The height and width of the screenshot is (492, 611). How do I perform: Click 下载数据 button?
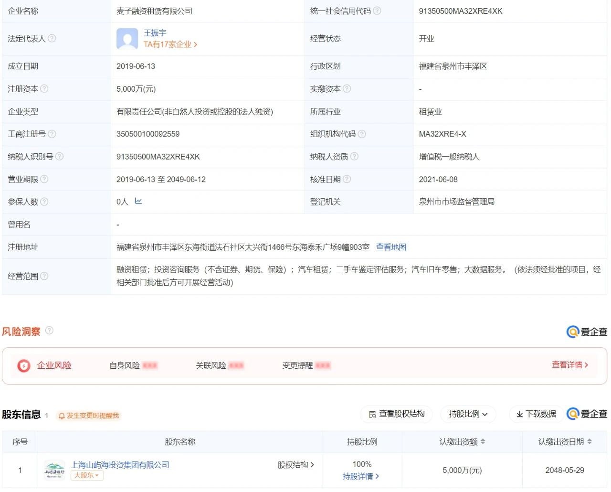[536, 414]
